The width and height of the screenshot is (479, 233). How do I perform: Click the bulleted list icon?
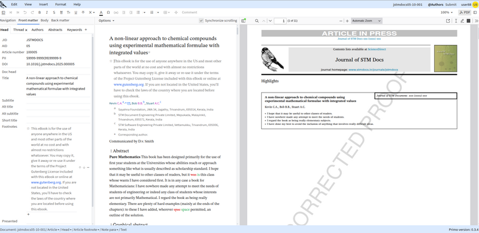pyautogui.click(x=138, y=13)
